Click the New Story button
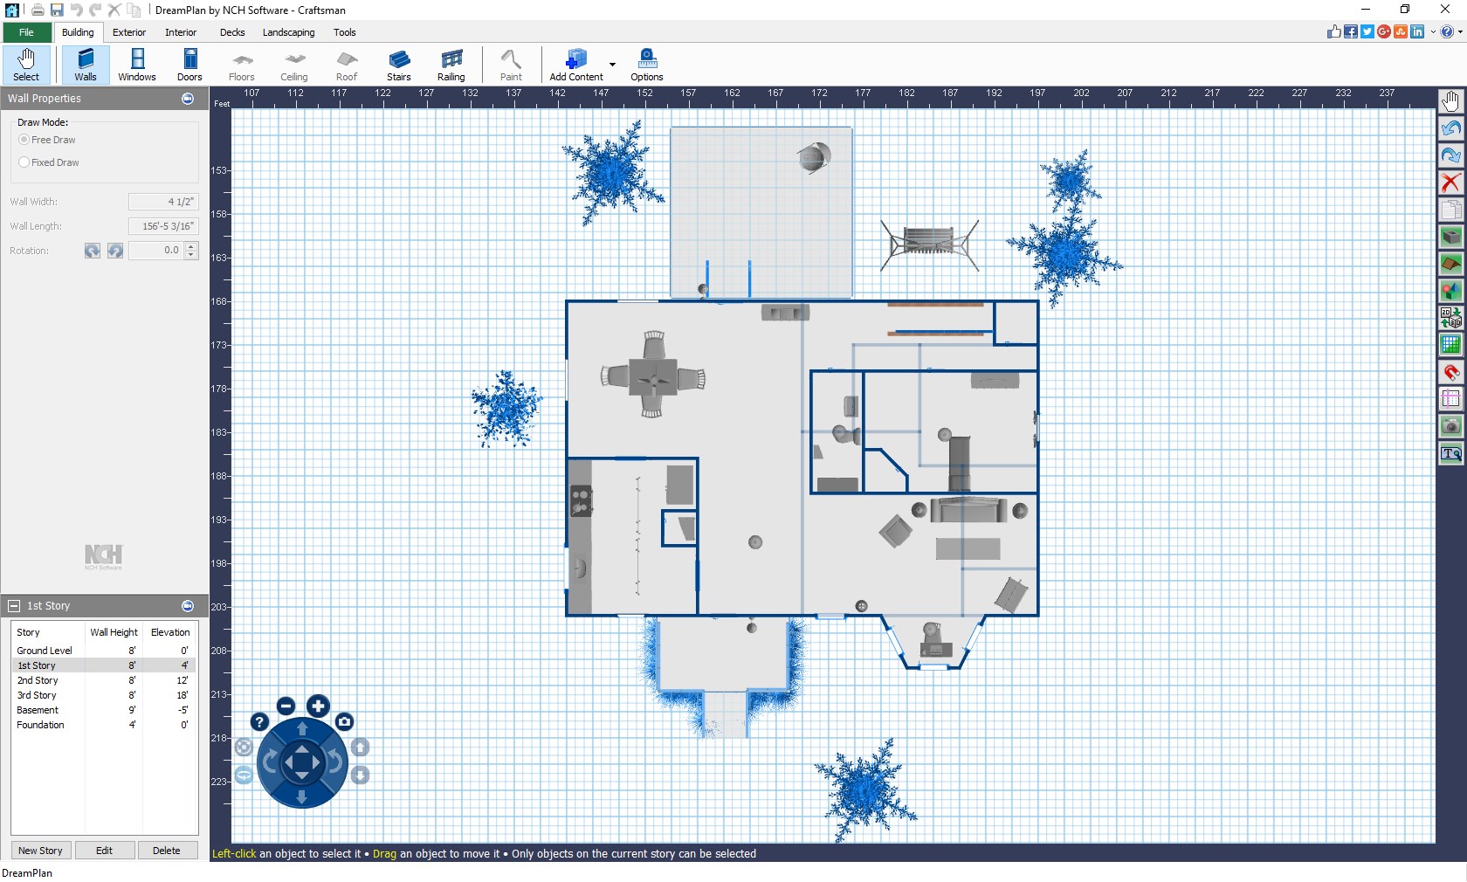The image size is (1467, 882). pyautogui.click(x=40, y=850)
